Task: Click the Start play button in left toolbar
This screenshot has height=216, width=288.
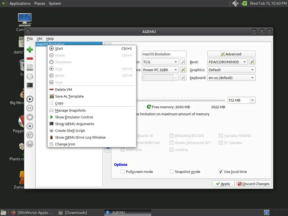Action: tap(30, 99)
